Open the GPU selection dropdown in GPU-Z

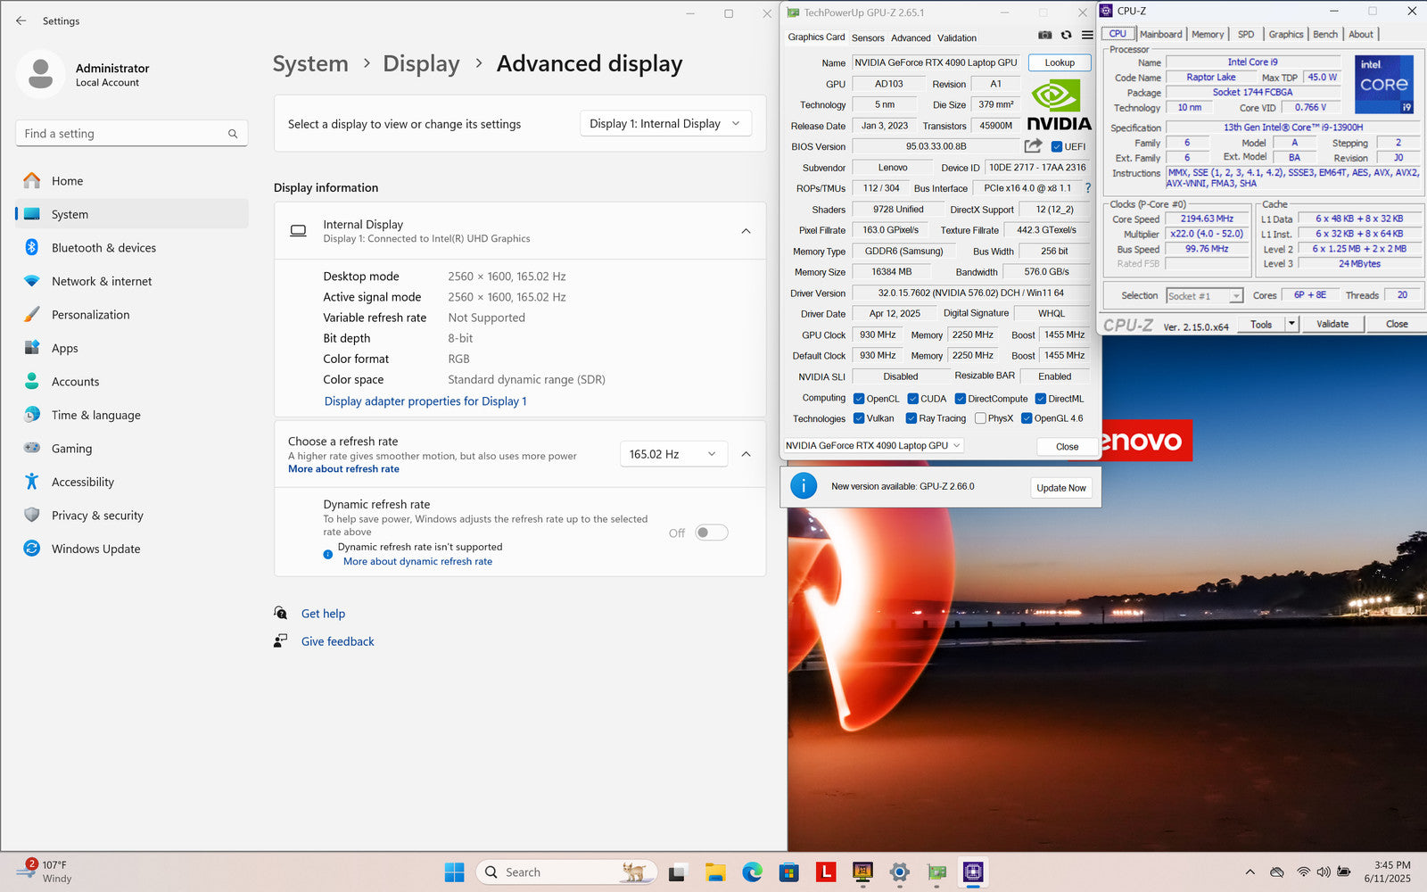click(x=872, y=445)
